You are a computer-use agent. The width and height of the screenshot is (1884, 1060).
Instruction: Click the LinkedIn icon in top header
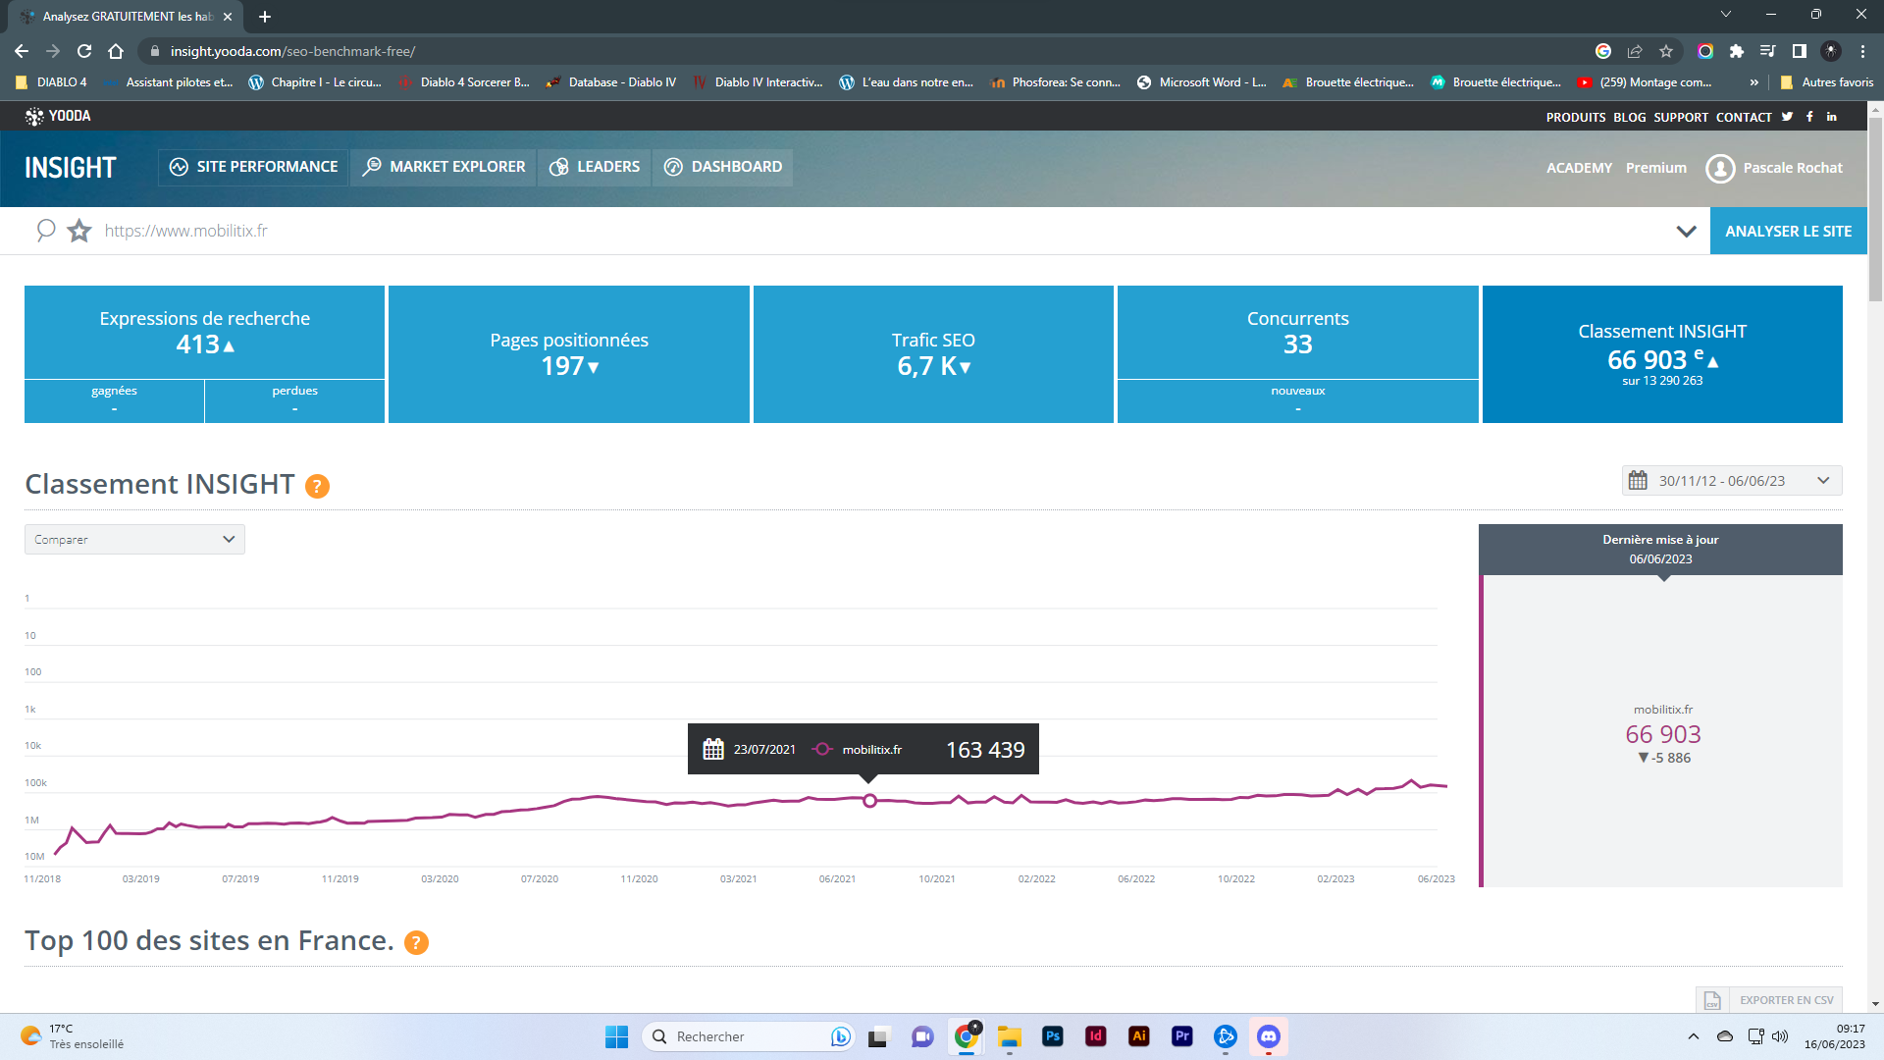[1831, 117]
